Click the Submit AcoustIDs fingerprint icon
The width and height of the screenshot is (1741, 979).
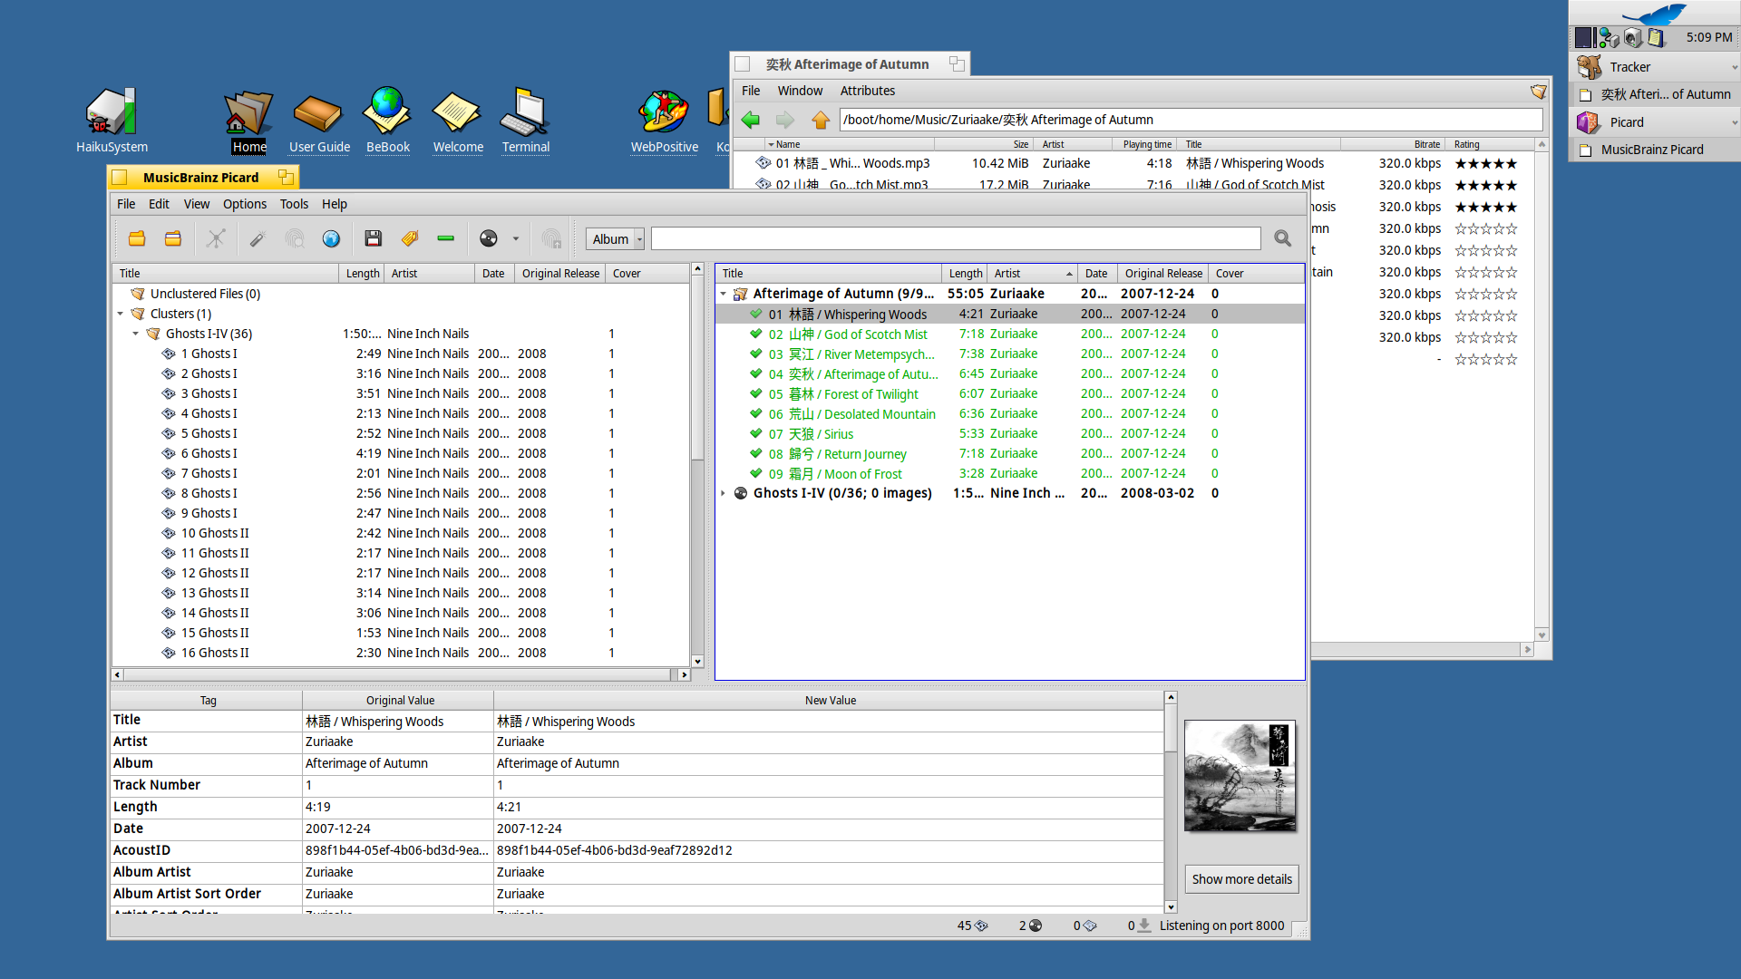551,238
